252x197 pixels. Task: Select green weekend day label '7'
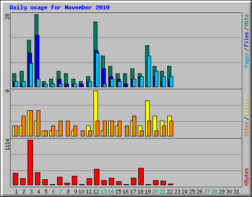coord(61,192)
